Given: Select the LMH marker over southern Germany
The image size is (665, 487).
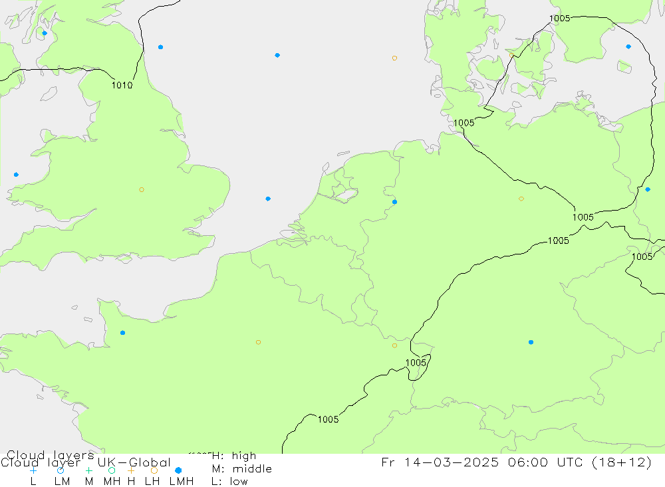Looking at the screenshot, I should point(531,342).
